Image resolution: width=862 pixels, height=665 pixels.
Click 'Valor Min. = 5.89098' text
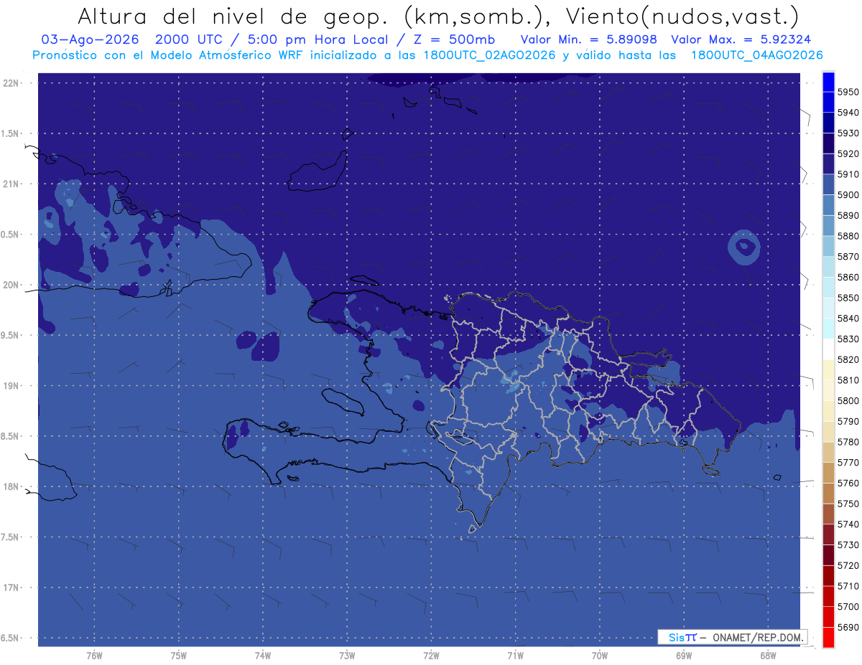[589, 39]
